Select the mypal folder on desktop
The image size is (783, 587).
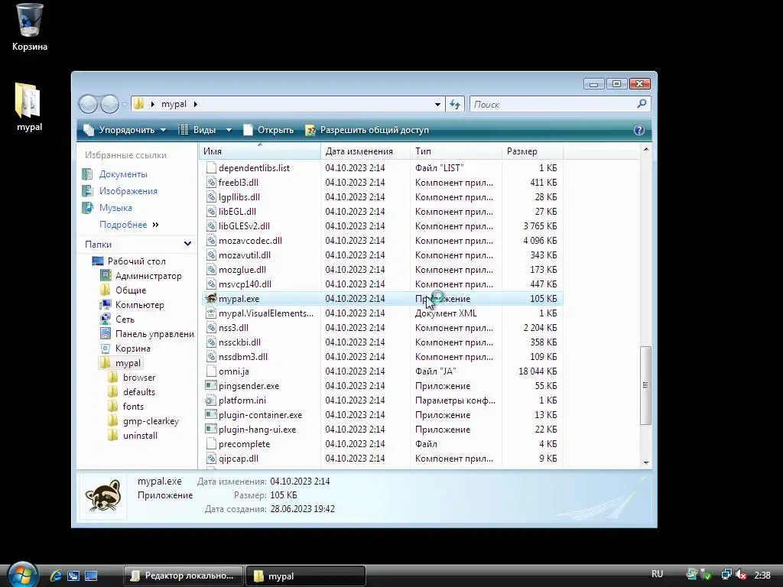(28, 107)
